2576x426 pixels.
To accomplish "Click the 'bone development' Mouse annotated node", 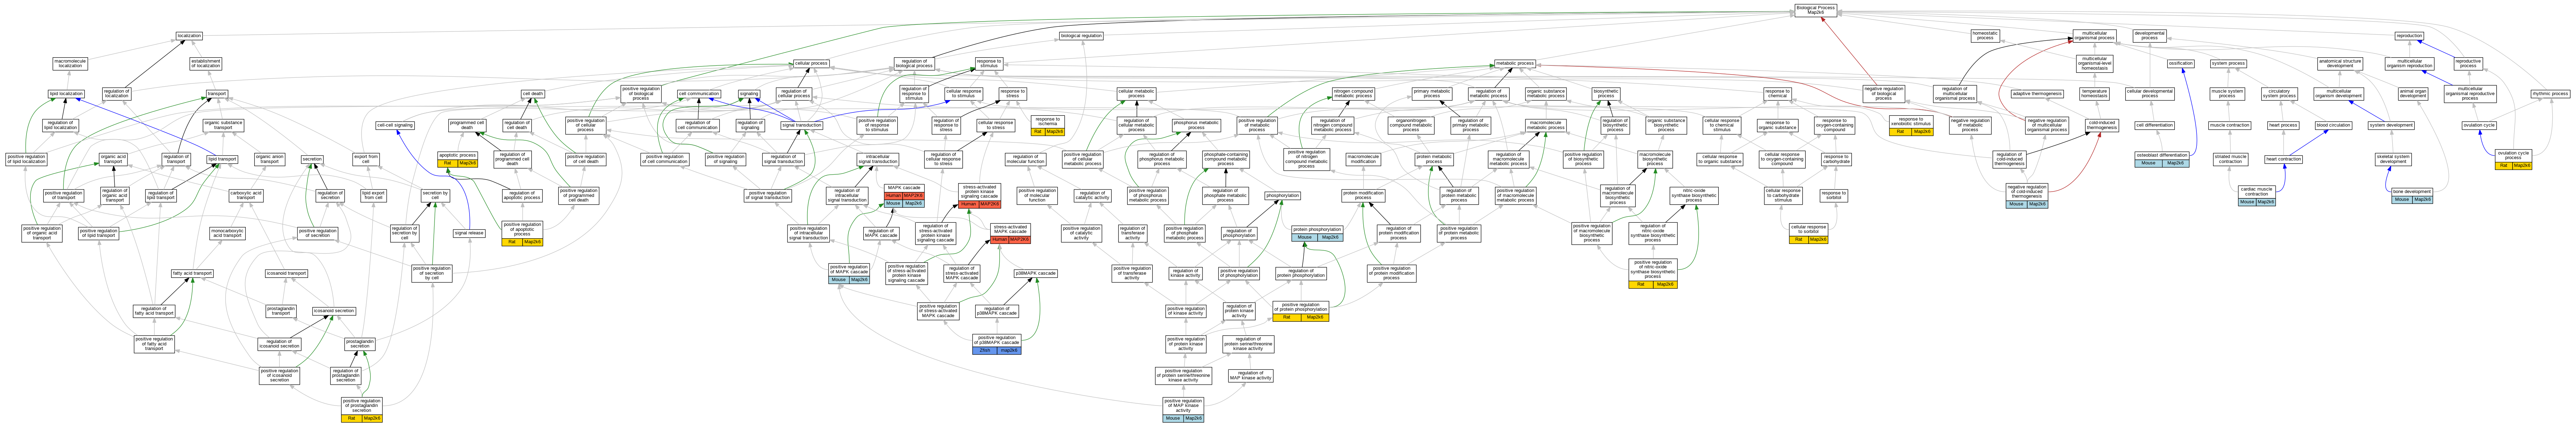I will (x=2412, y=196).
